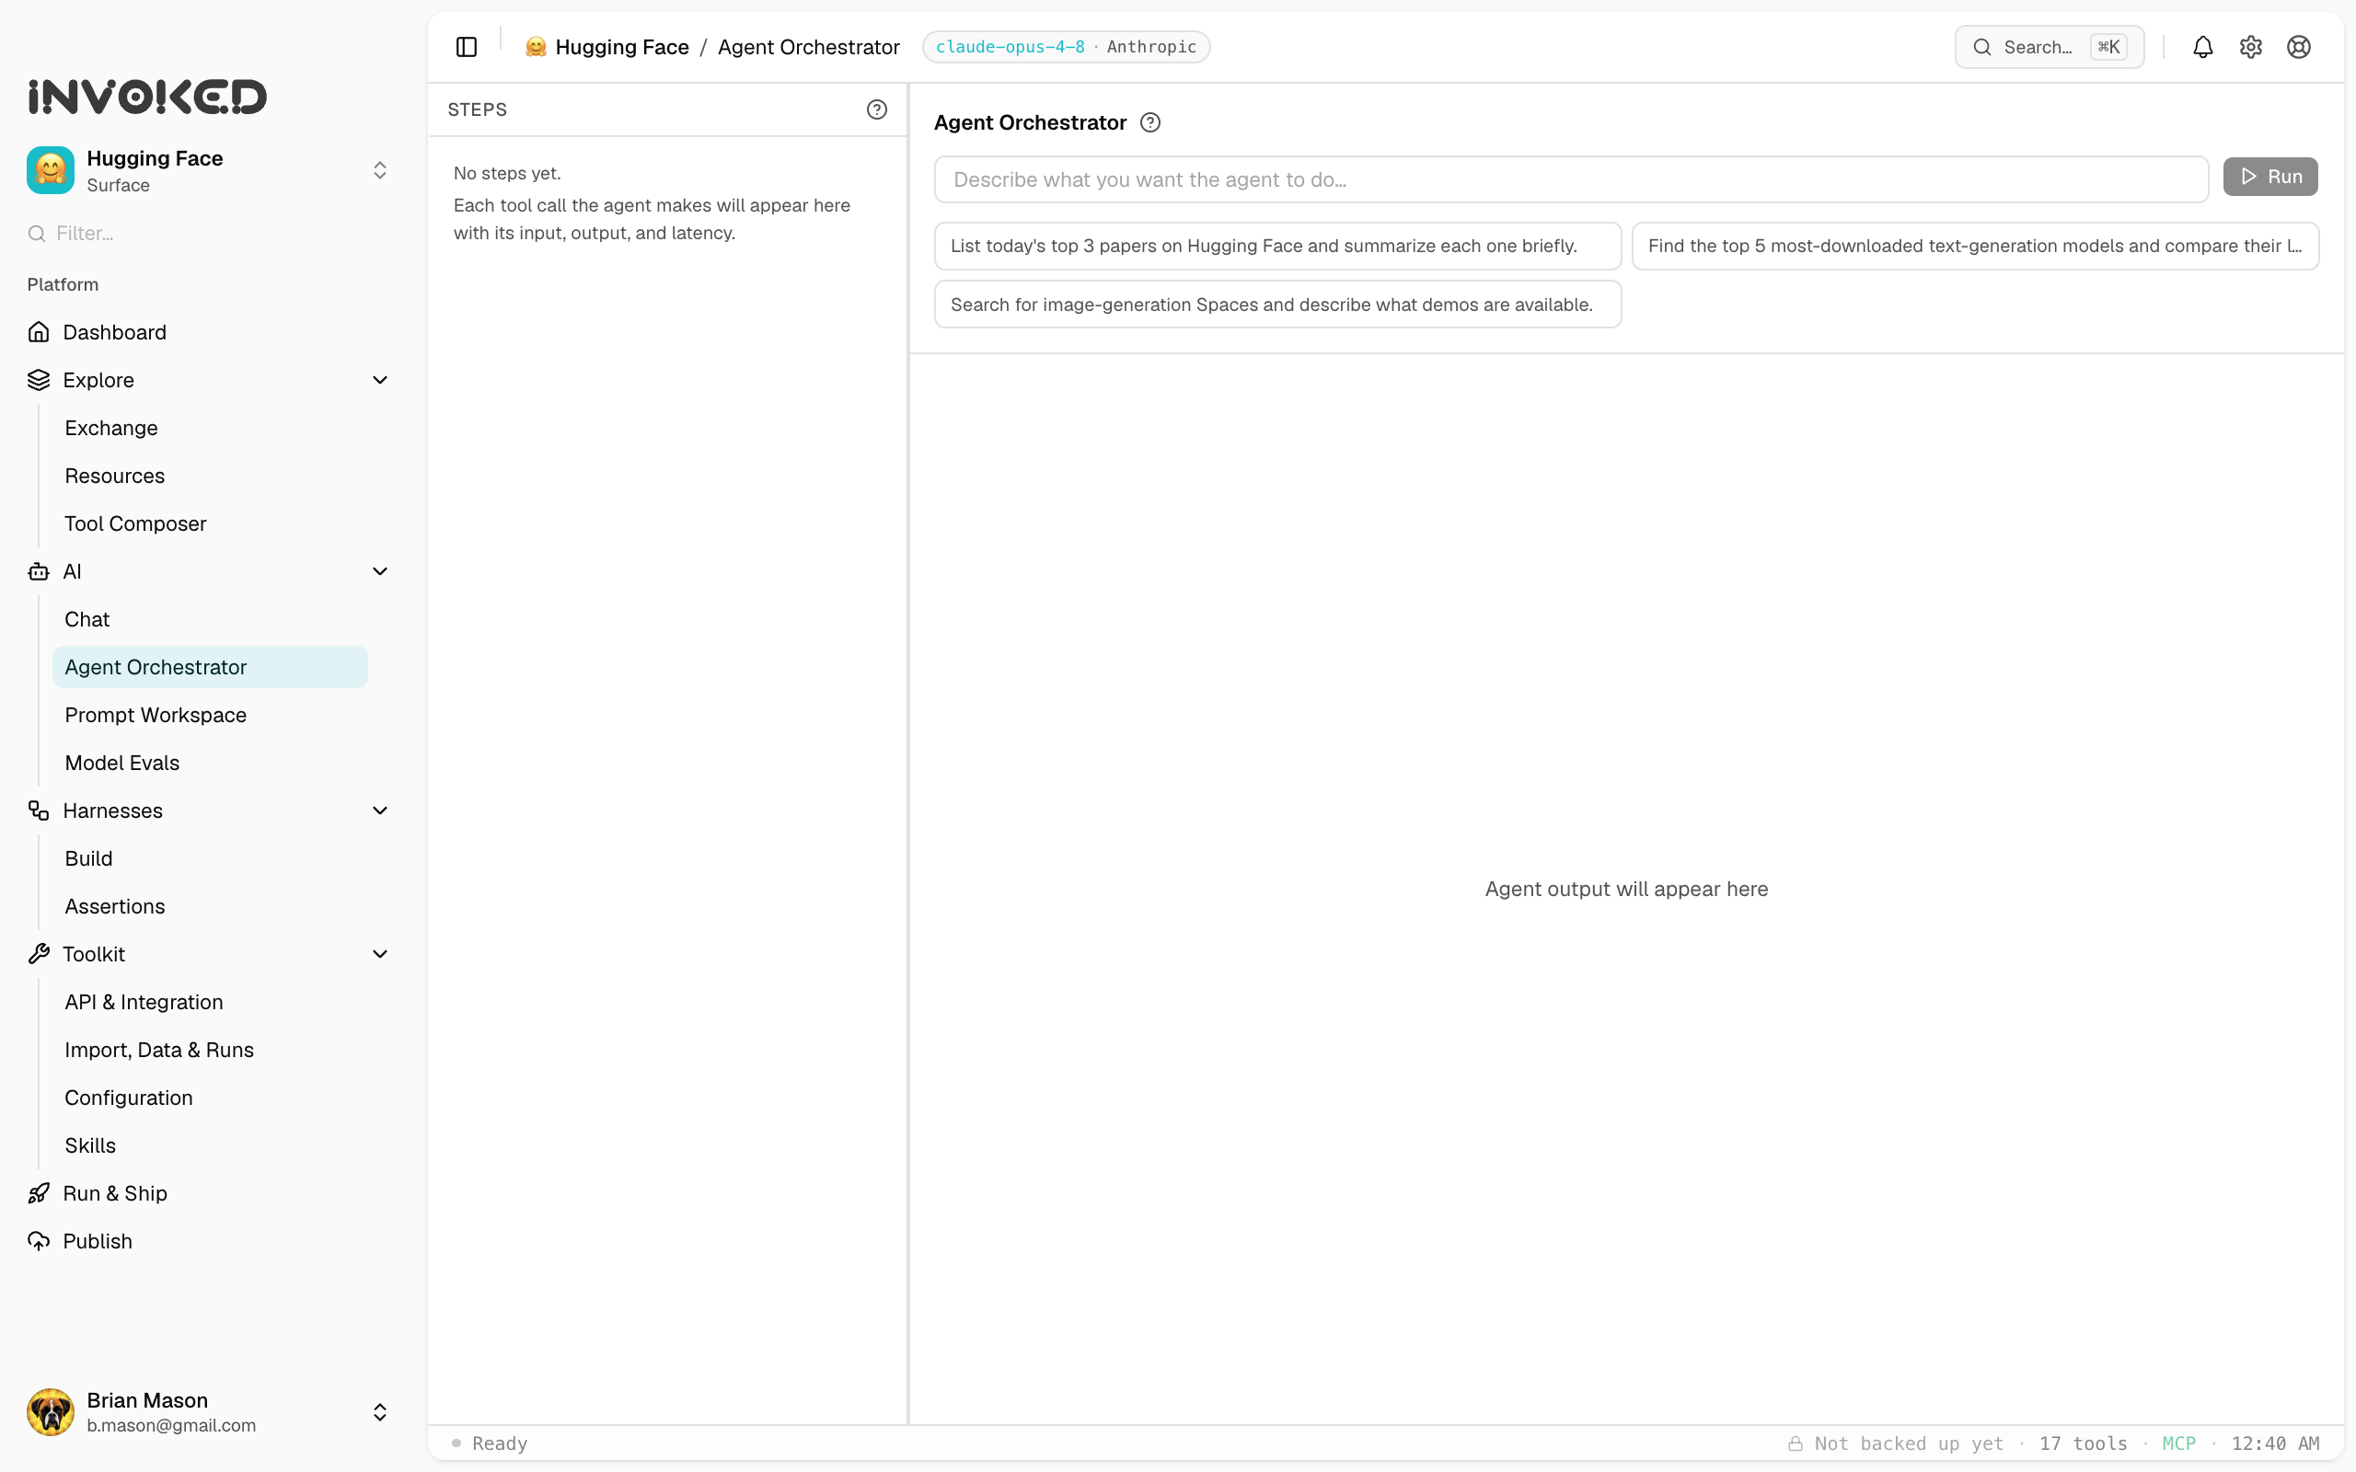Collapse the Toolkit section
Screen dimensions: 2356x1472
coord(380,954)
